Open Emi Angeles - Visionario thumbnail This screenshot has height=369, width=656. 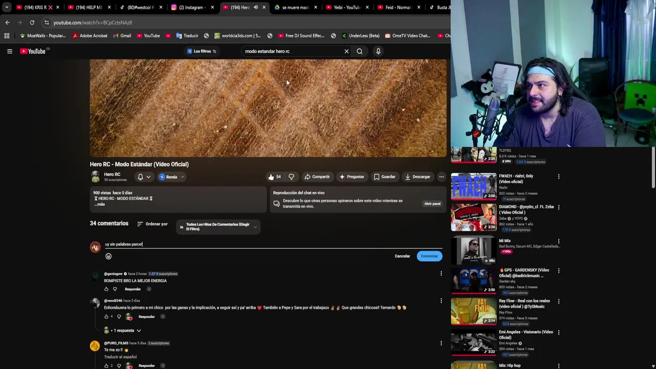pos(474,342)
